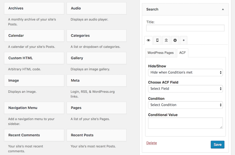Select the Archives widget
This screenshot has height=155, width=235.
34,8
